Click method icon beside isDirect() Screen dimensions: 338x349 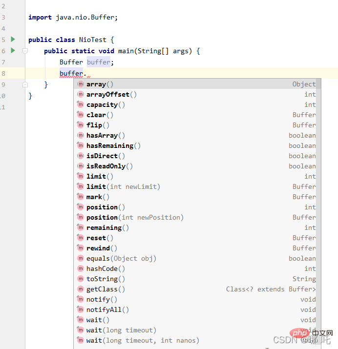[x=81, y=156]
